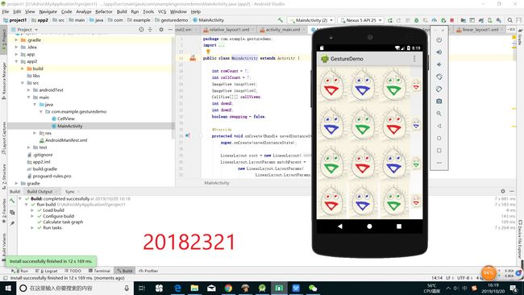Start debugging with the green bug icon
Screen dimensions: 524x295
click(x=417, y=20)
